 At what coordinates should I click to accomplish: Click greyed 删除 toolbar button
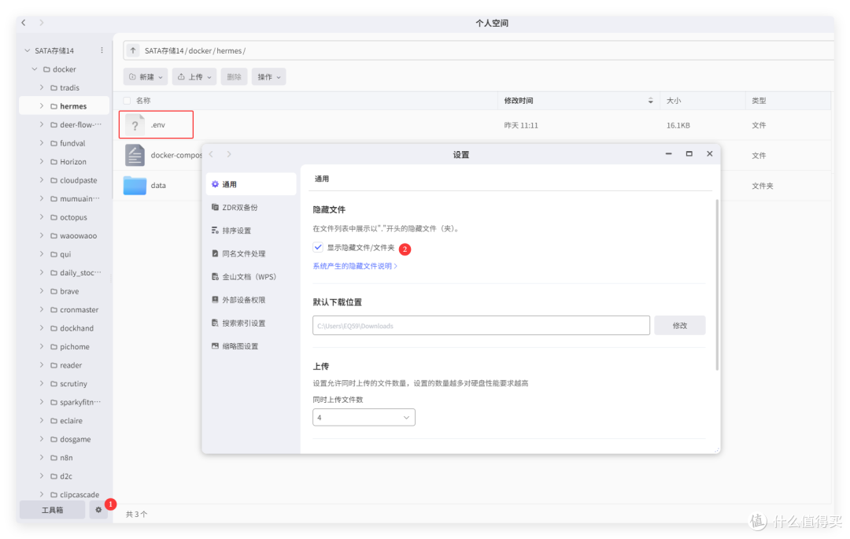(235, 77)
